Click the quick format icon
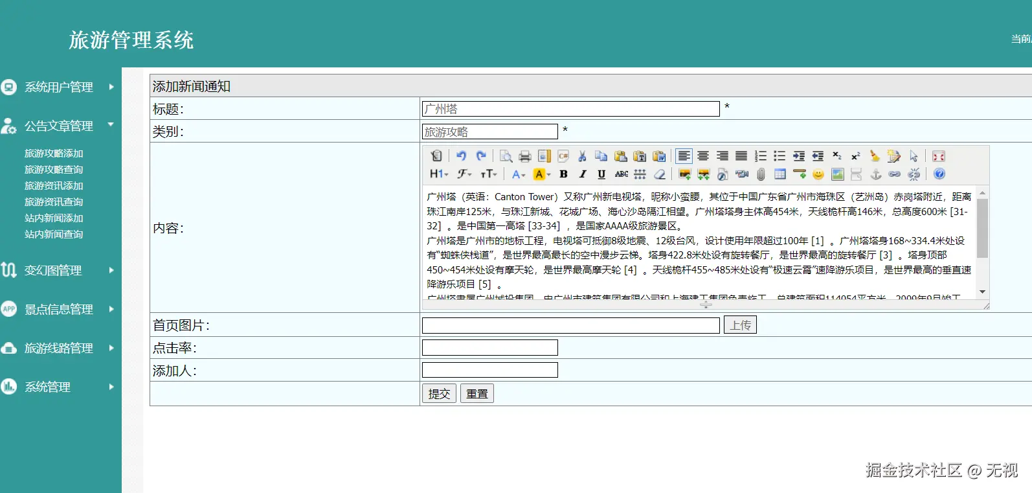Viewport: 1032px width, 493px height. [x=894, y=155]
